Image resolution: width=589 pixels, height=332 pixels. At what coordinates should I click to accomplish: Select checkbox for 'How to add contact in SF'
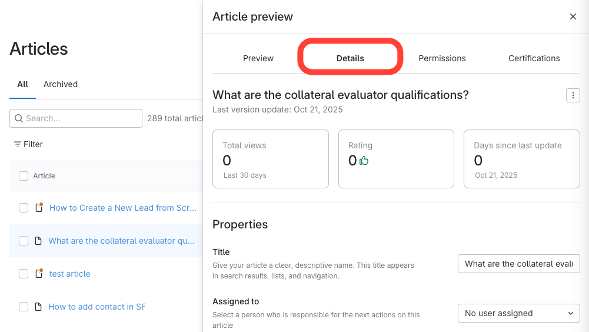[x=24, y=307]
